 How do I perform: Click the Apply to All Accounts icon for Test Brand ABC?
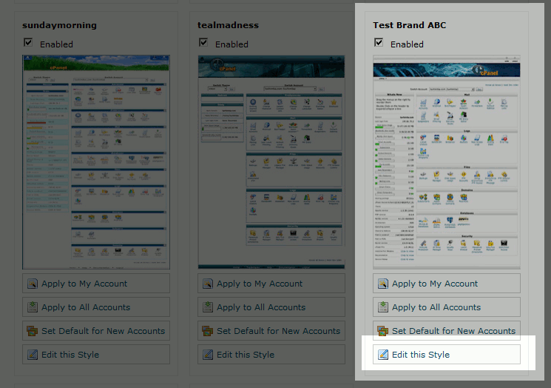382,307
